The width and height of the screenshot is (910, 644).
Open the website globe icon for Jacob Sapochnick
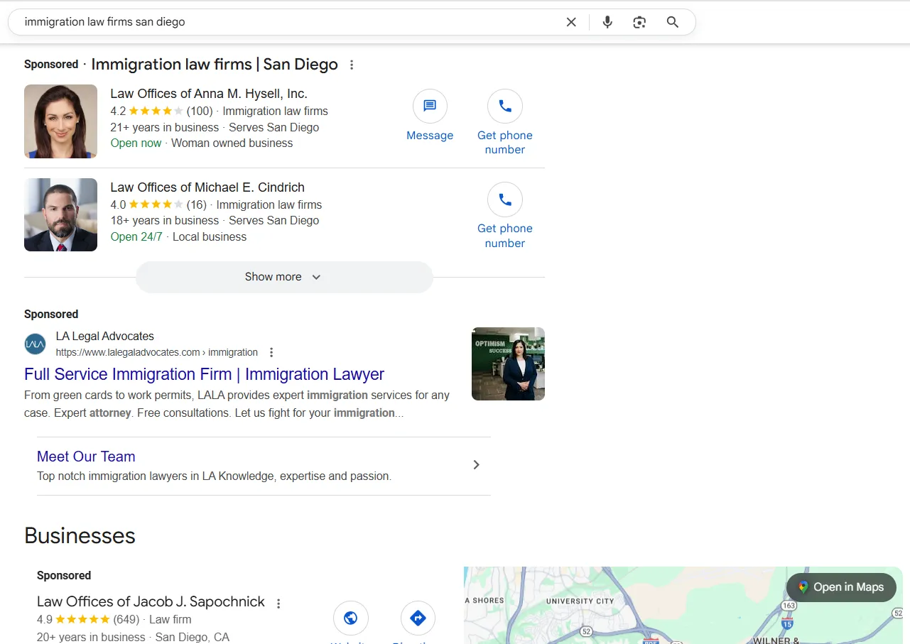(350, 618)
